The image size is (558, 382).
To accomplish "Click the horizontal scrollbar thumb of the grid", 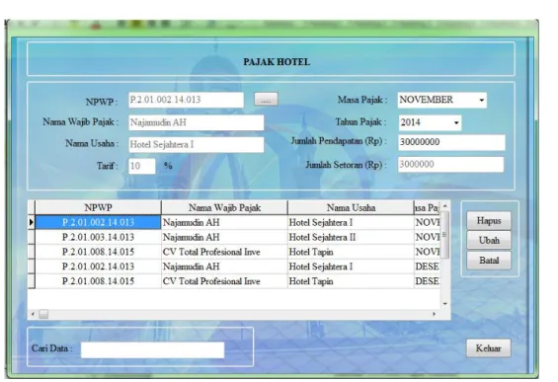I will (43, 314).
